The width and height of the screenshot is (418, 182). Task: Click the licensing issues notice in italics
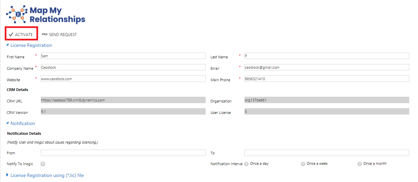tap(52, 143)
